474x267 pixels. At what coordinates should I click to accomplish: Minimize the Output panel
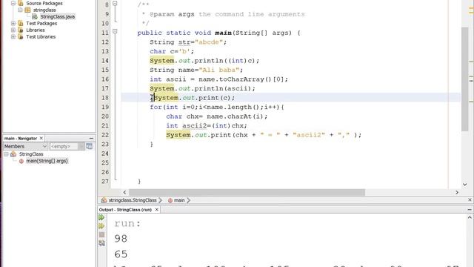[x=470, y=209]
